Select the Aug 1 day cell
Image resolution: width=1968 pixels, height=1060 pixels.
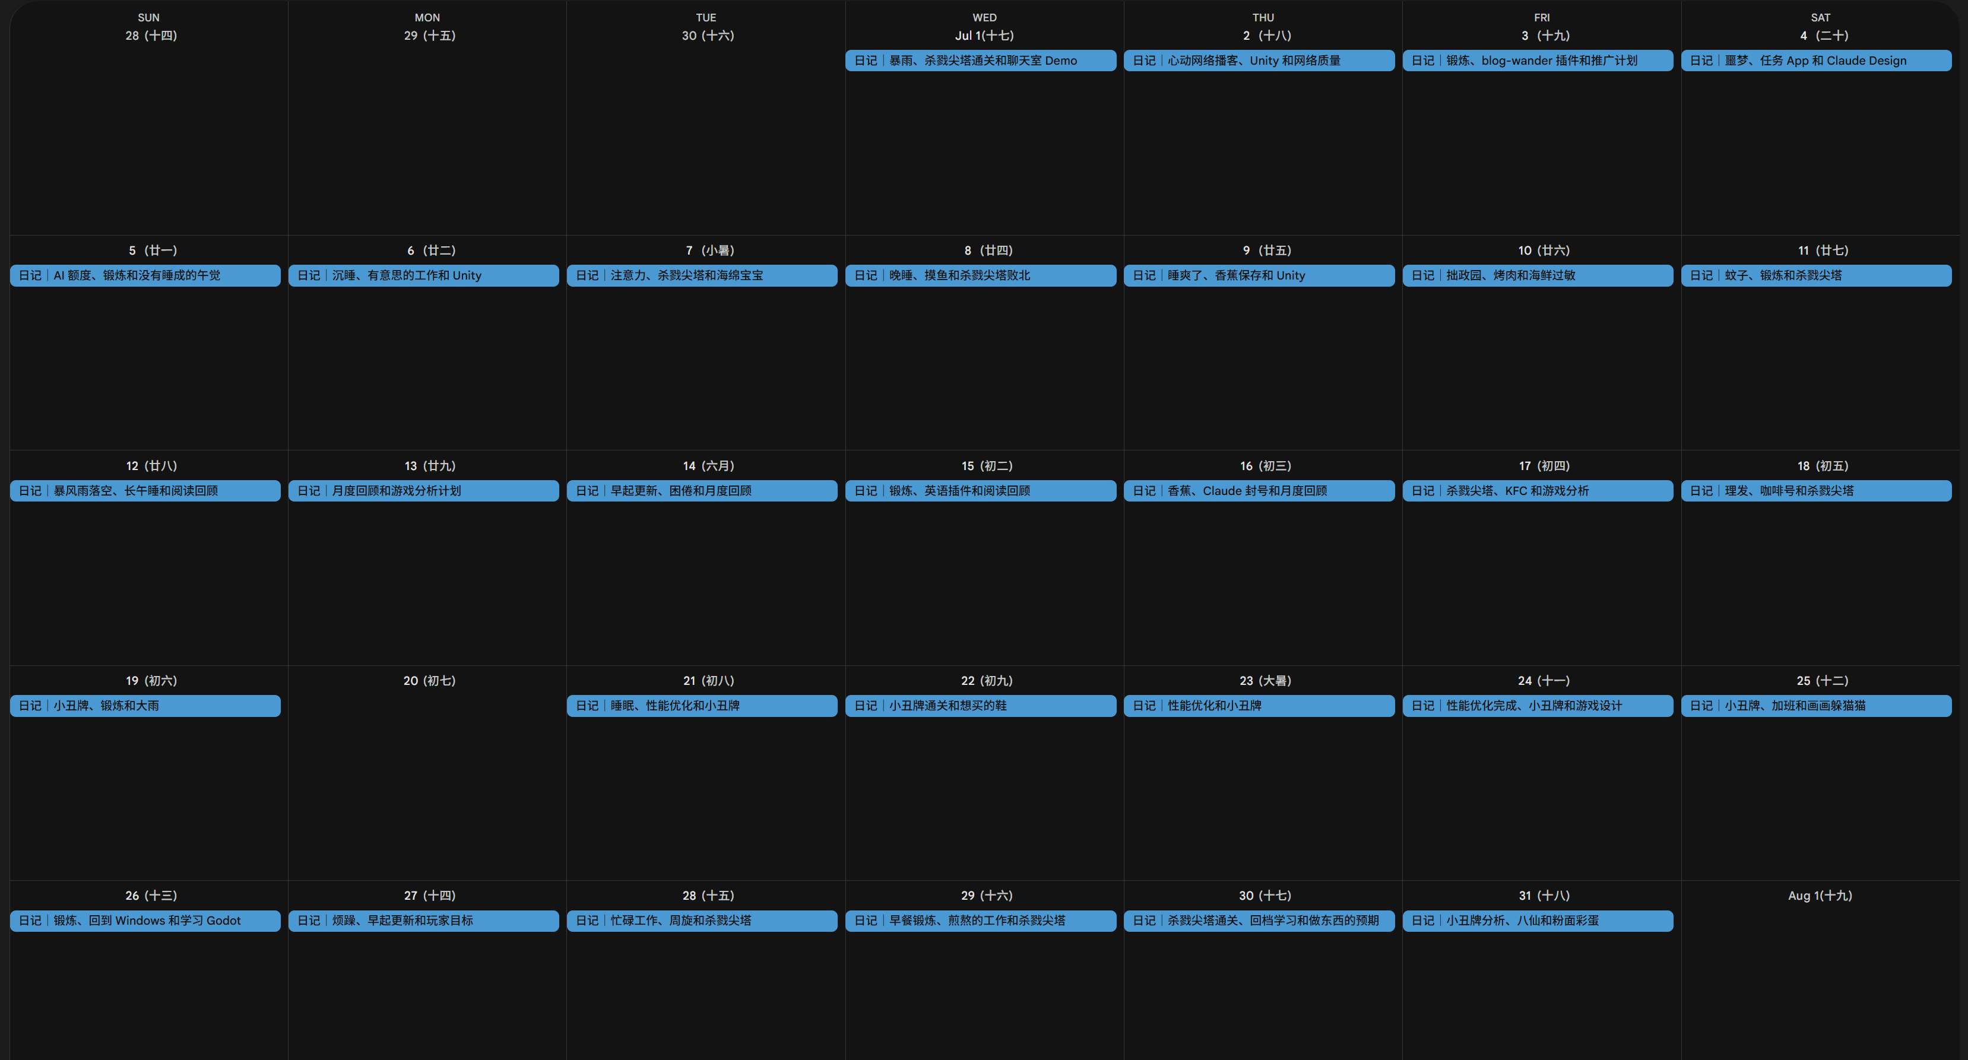pos(1821,970)
